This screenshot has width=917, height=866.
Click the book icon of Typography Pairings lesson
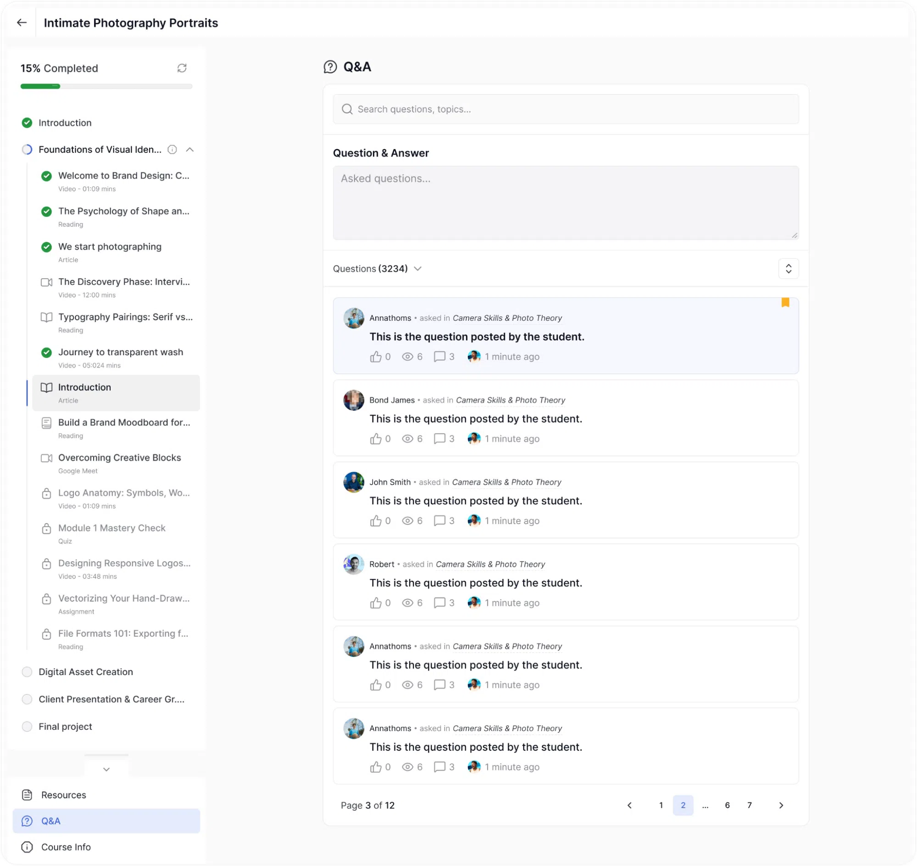pyautogui.click(x=47, y=317)
